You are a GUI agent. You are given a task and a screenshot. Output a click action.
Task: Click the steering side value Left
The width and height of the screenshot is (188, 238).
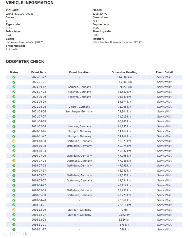point(95,35)
